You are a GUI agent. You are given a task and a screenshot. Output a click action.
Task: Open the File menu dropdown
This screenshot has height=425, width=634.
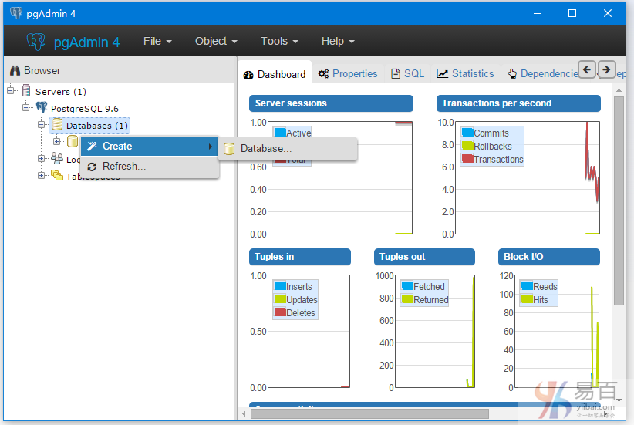157,42
